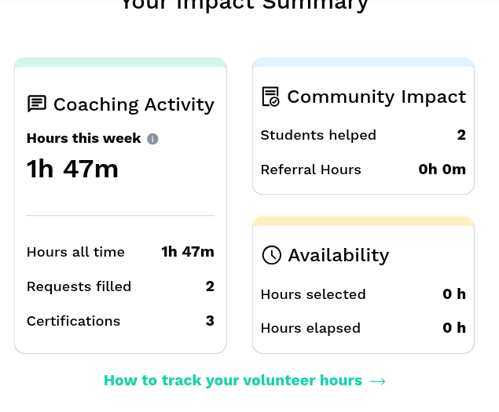
Task: Click the arrow after the volunteer hours link
Action: 377,381
